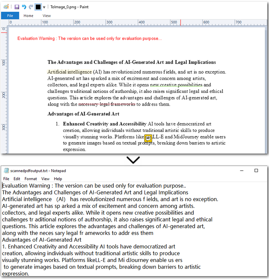Click Notepad line 'visually stunning works. Platforms likeLL-E'
Viewport: 269px width, 279px height.
[x=92, y=260]
